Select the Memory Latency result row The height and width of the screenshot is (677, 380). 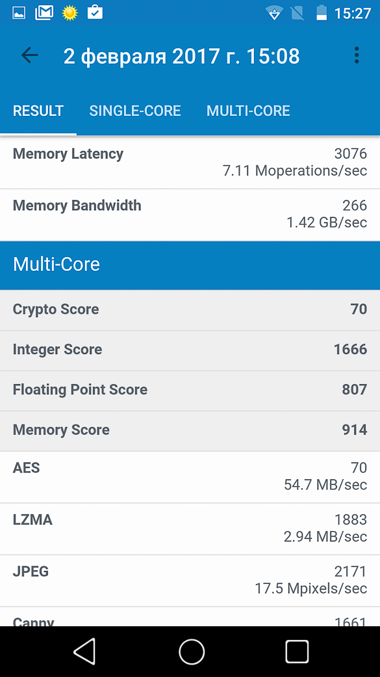(x=190, y=162)
